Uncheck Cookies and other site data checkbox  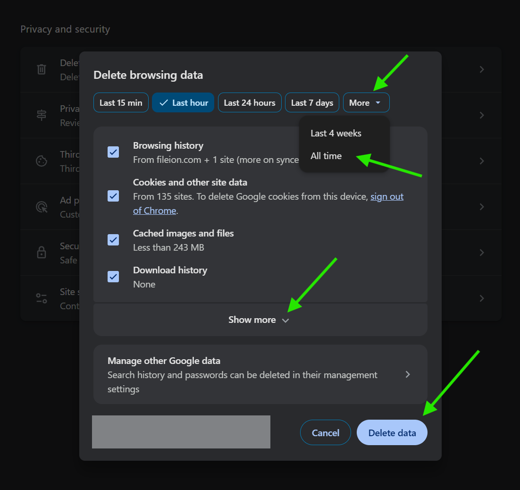click(x=113, y=195)
